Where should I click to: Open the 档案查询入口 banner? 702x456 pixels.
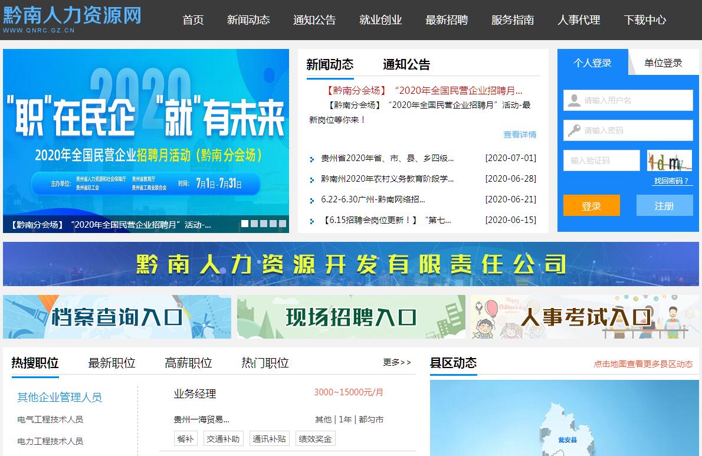pyautogui.click(x=117, y=317)
